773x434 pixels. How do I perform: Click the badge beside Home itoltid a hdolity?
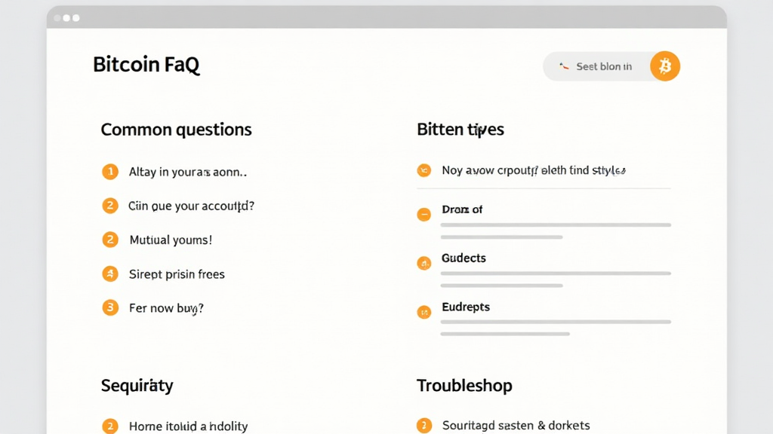[x=110, y=426]
